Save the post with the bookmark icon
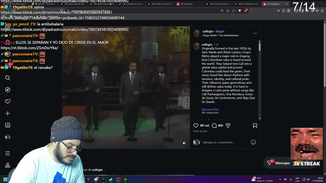This screenshot has width=326, height=183. 255,126
